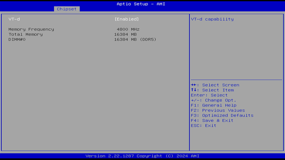The height and width of the screenshot is (160, 285).
Task: Click the F4: Save & Exit hint
Action: coord(212,121)
